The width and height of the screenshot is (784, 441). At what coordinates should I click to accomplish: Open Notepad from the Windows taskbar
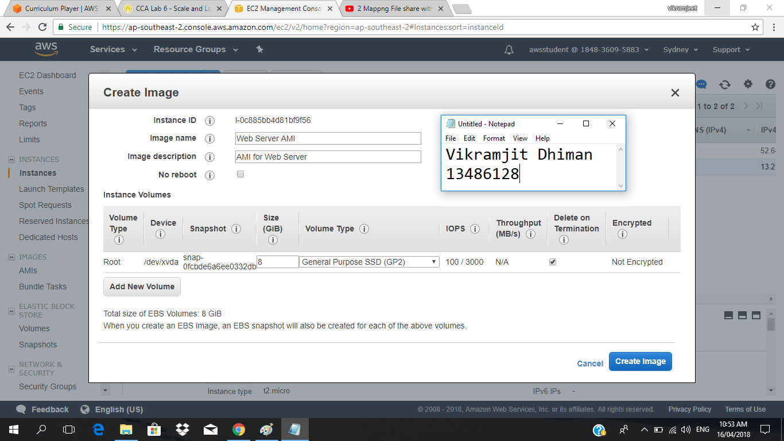(294, 429)
